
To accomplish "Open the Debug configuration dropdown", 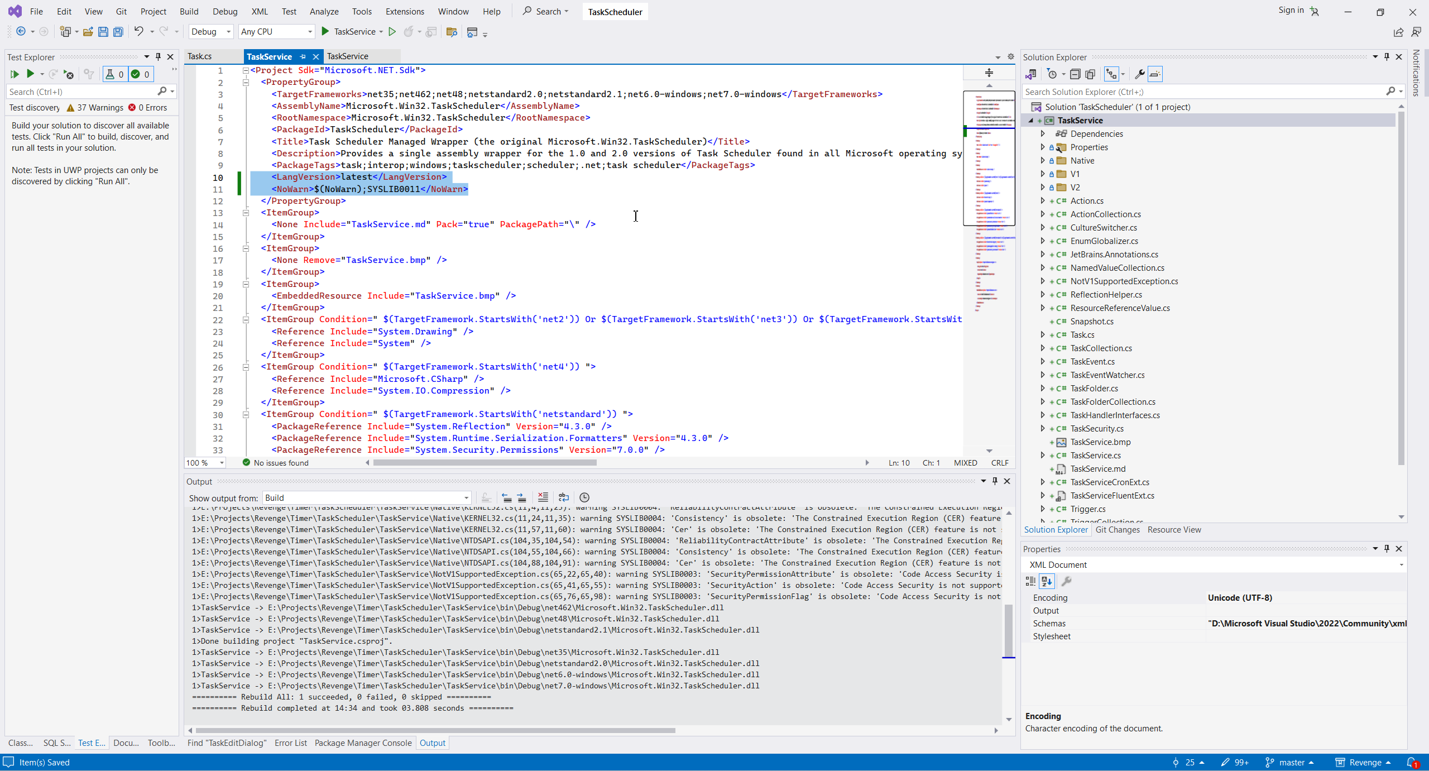I will tap(211, 32).
